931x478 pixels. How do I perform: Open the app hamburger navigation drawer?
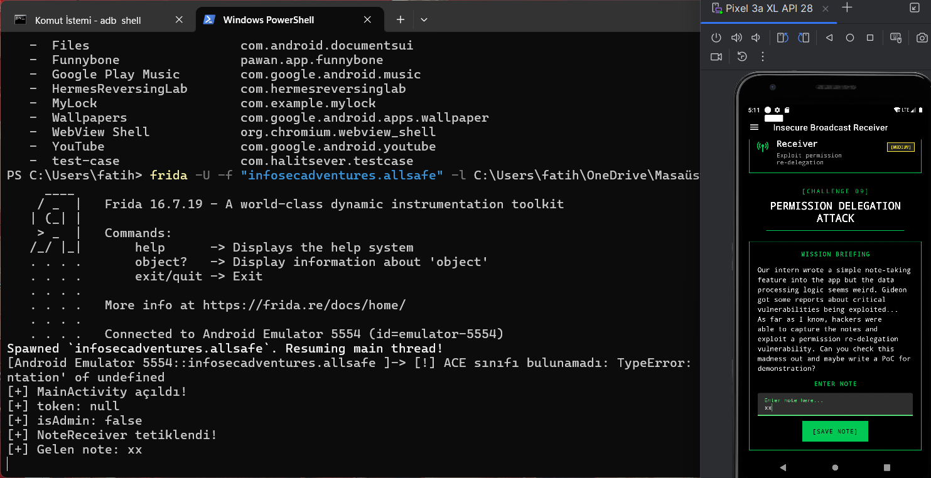coord(755,127)
